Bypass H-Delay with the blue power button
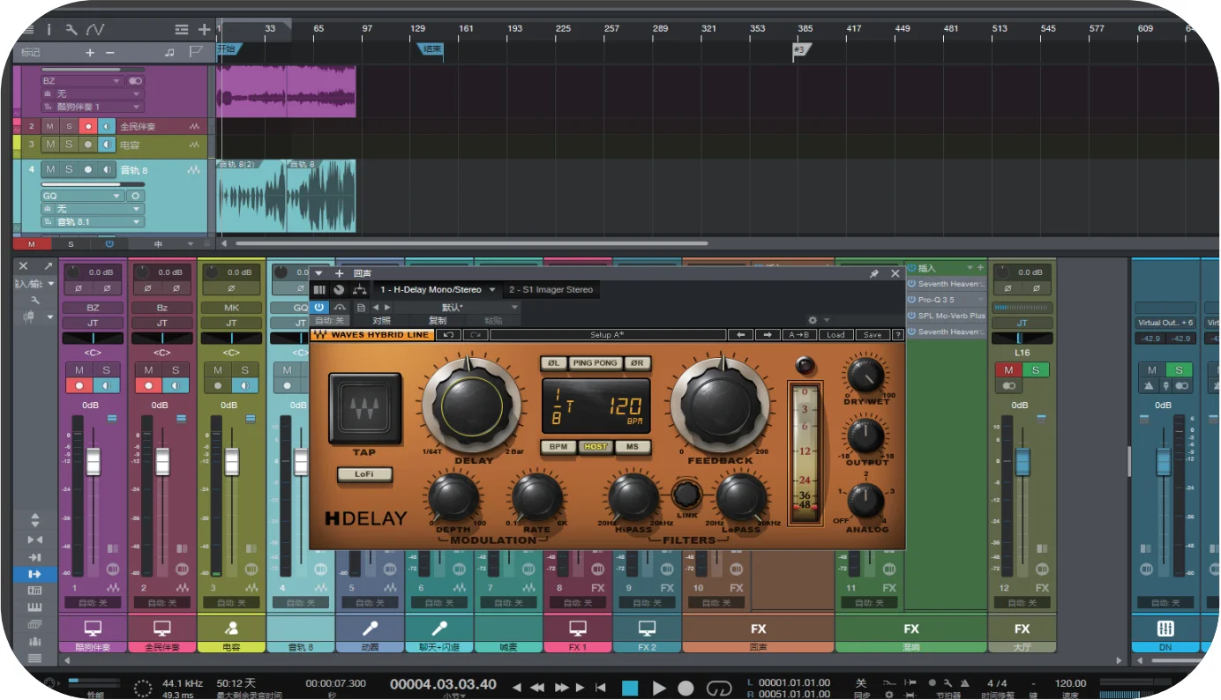Viewport: 1221px width, 700px height. coord(319,307)
